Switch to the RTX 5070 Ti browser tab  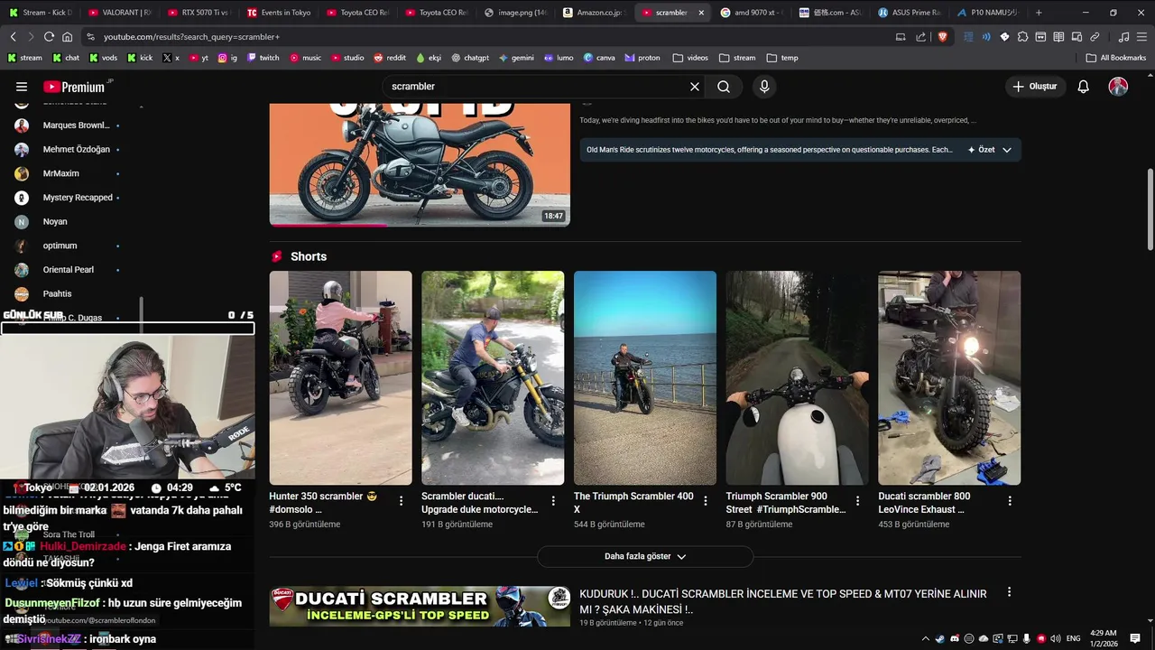click(199, 13)
